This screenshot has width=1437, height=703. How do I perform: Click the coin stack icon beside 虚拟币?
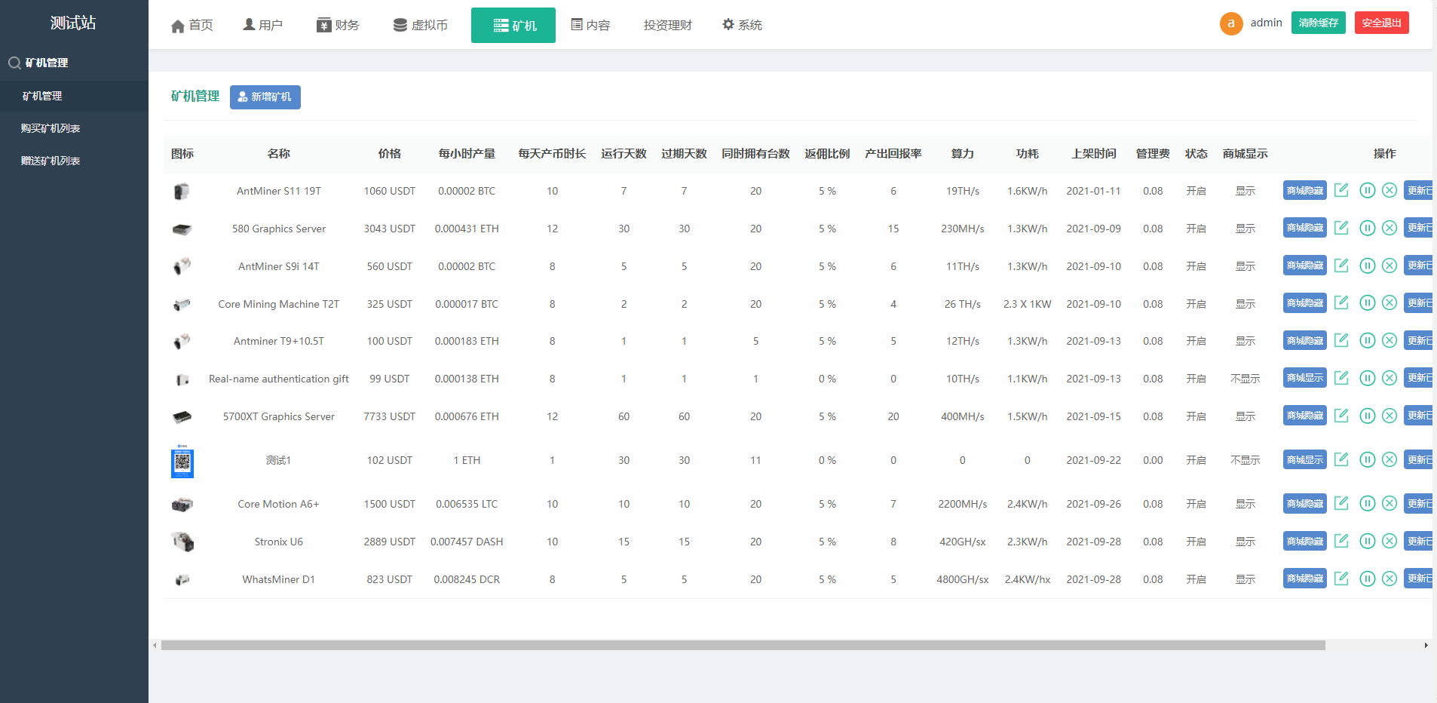399,24
